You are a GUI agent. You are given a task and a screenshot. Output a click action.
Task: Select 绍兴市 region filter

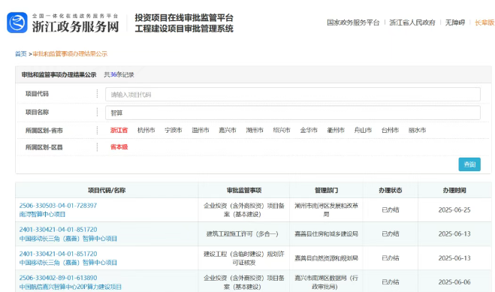point(282,130)
